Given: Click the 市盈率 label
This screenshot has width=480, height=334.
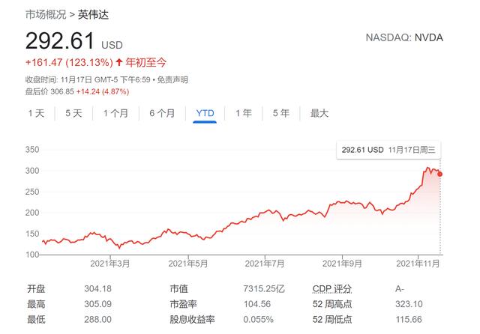Looking at the screenshot, I should 183,304.
